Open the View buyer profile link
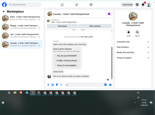The width and height of the screenshot is (155, 115). [86, 37]
